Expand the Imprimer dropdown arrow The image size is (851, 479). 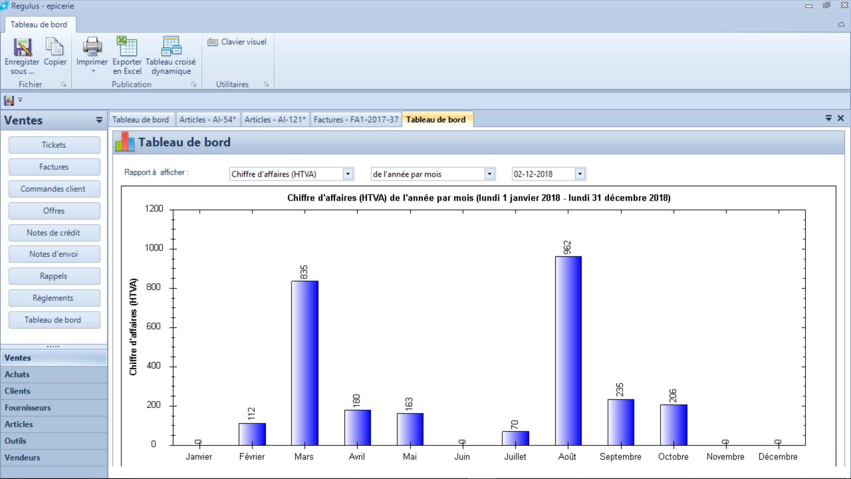point(93,71)
